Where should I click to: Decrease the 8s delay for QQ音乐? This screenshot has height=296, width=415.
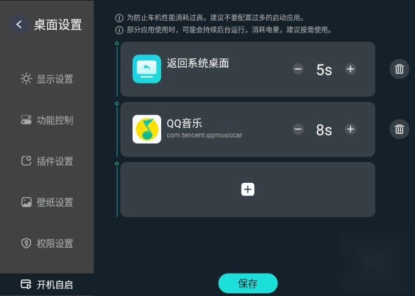coord(298,129)
